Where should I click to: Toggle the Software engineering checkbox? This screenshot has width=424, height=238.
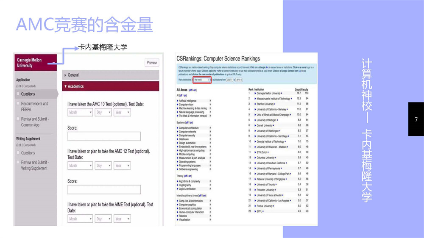(210, 169)
